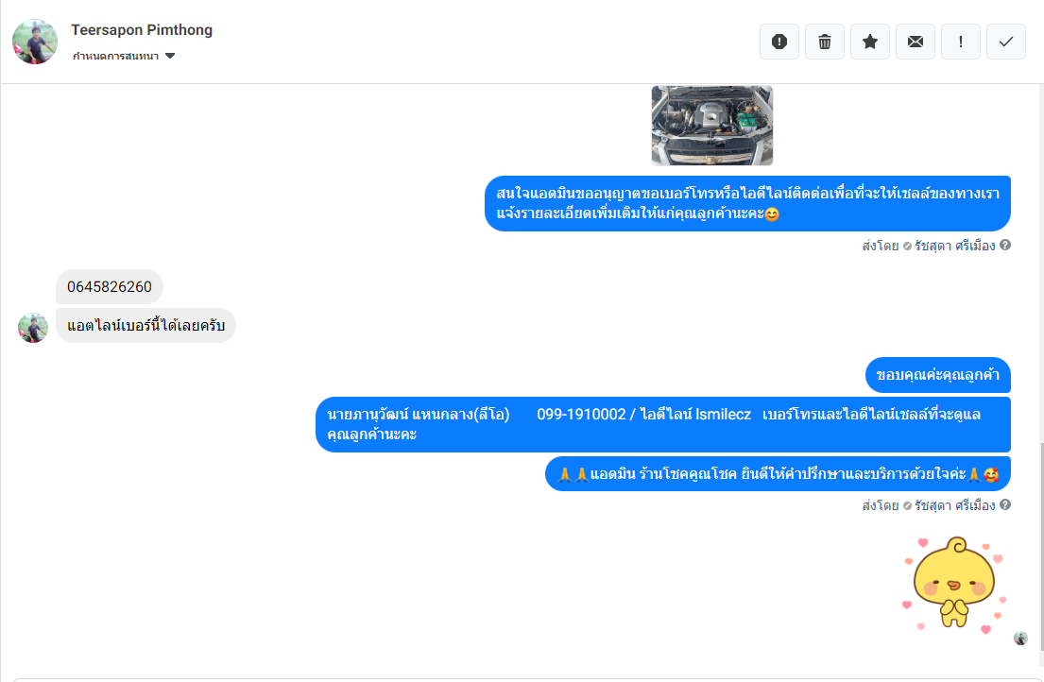Click the ขอบคุณค่ะคุณลูกค้า message bubble
The width and height of the screenshot is (1044, 682).
[x=937, y=375]
